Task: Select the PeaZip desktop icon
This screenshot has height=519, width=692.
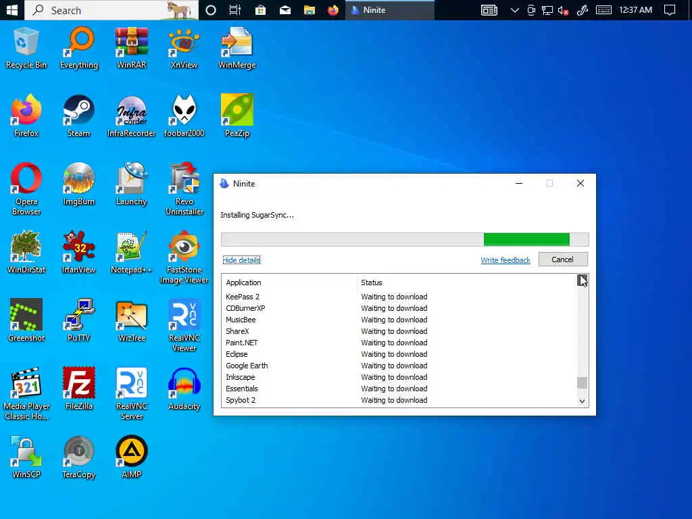Action: [237, 116]
